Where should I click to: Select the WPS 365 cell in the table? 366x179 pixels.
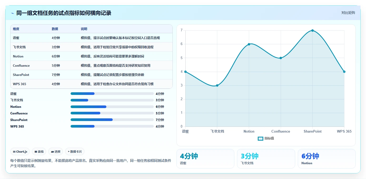point(19,84)
